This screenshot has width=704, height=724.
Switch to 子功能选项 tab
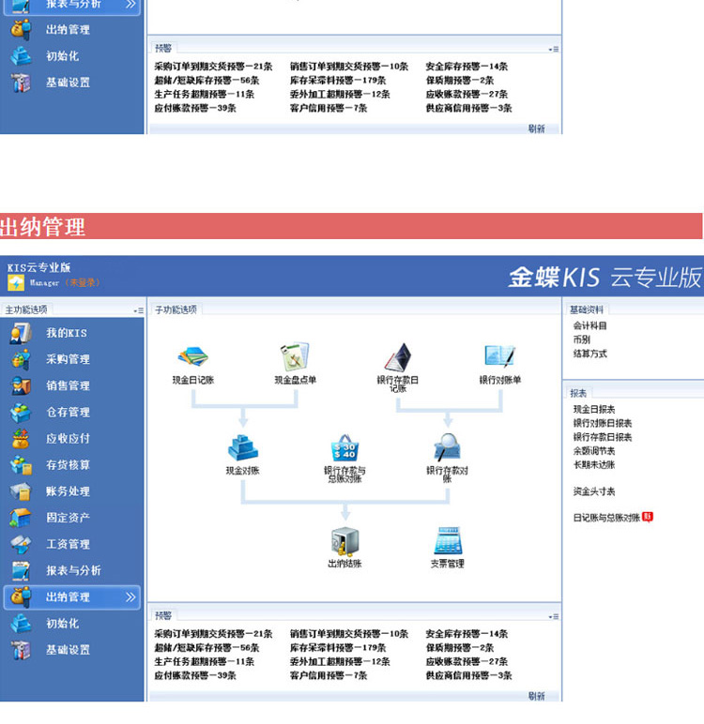176,309
